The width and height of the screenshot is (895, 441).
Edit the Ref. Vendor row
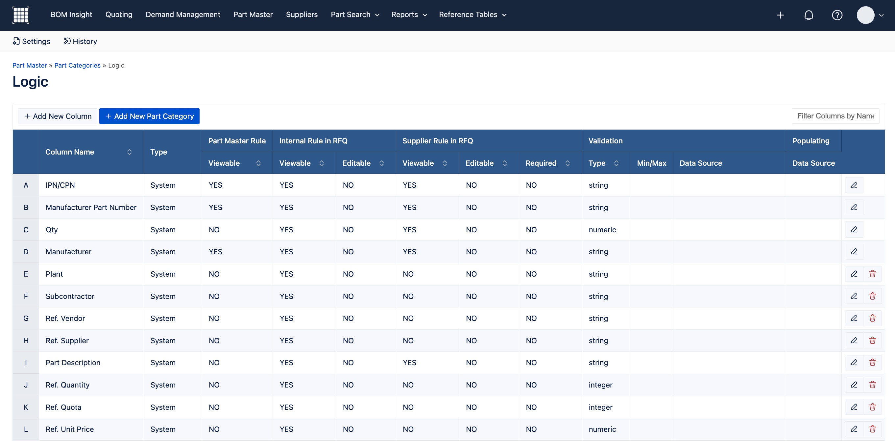click(x=854, y=318)
